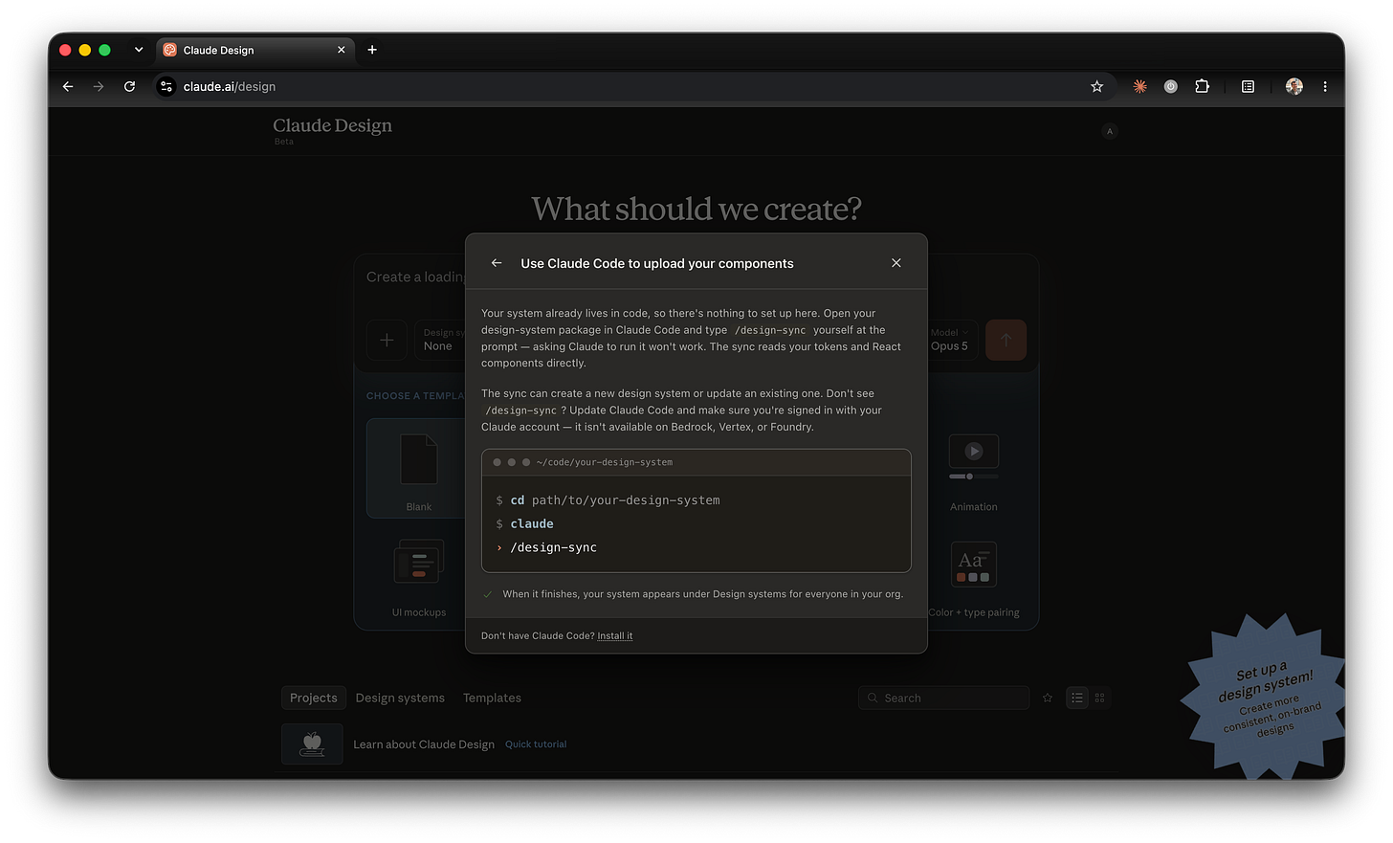The width and height of the screenshot is (1393, 843).
Task: Choose the Blank template
Action: [418, 468]
